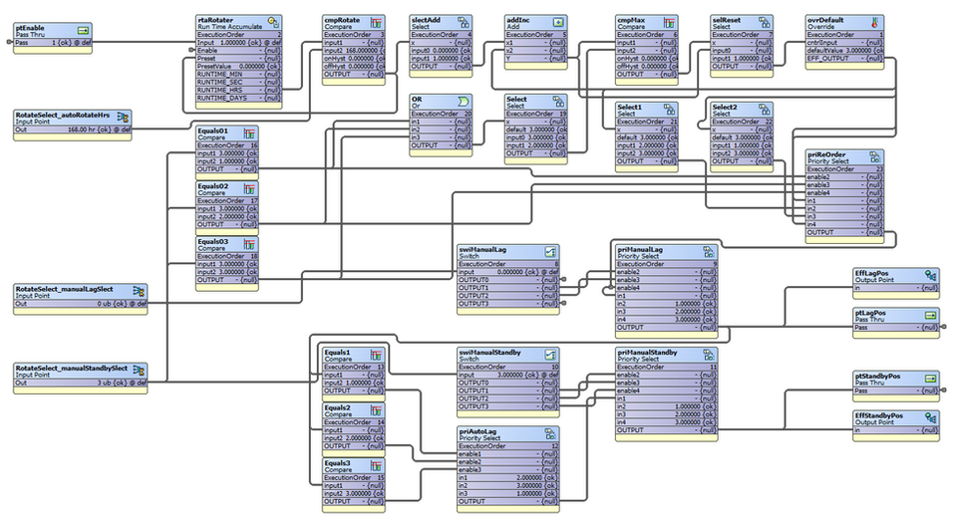This screenshot has height=526, width=957.
Task: Select the OUTPUT row in Equals03 block
Action: pyautogui.click(x=227, y=280)
